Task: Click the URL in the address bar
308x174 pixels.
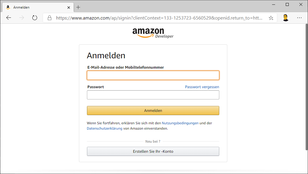Action: click(x=159, y=18)
